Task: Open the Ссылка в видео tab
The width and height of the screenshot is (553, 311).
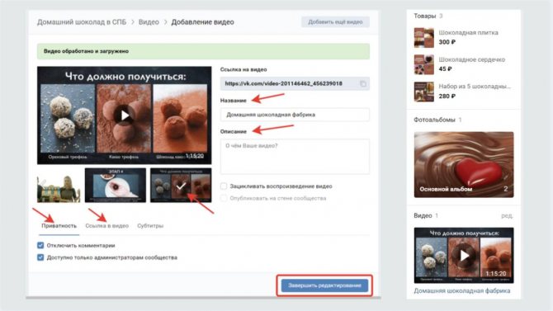Action: click(106, 226)
